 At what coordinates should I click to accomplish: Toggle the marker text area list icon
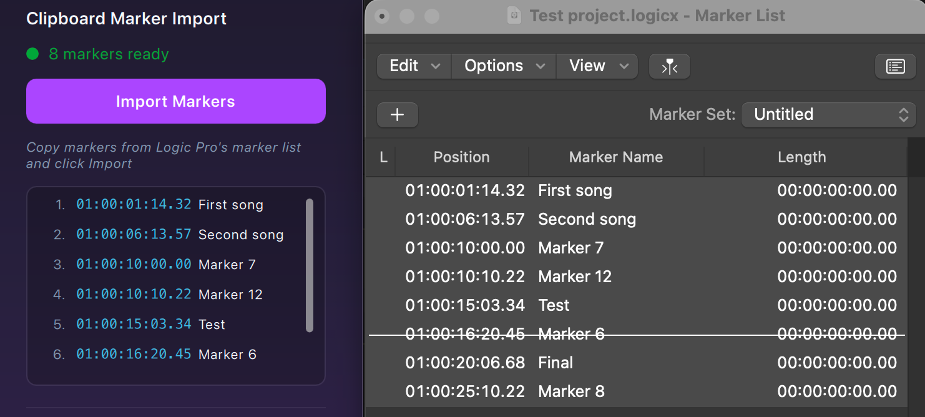(895, 66)
